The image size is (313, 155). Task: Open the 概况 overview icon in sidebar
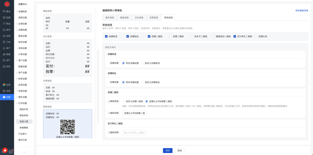pyautogui.click(x=4, y=12)
